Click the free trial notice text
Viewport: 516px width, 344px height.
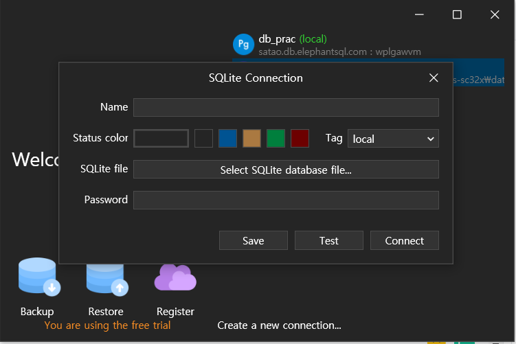coord(107,325)
